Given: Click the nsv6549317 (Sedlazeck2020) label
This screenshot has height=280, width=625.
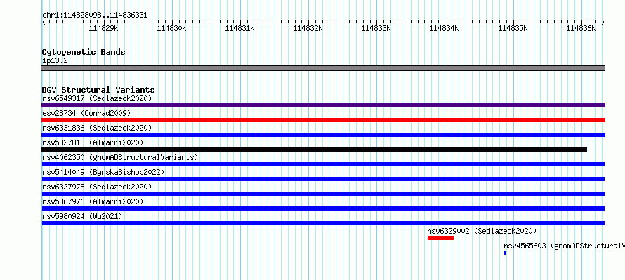Looking at the screenshot, I should pyautogui.click(x=97, y=98).
